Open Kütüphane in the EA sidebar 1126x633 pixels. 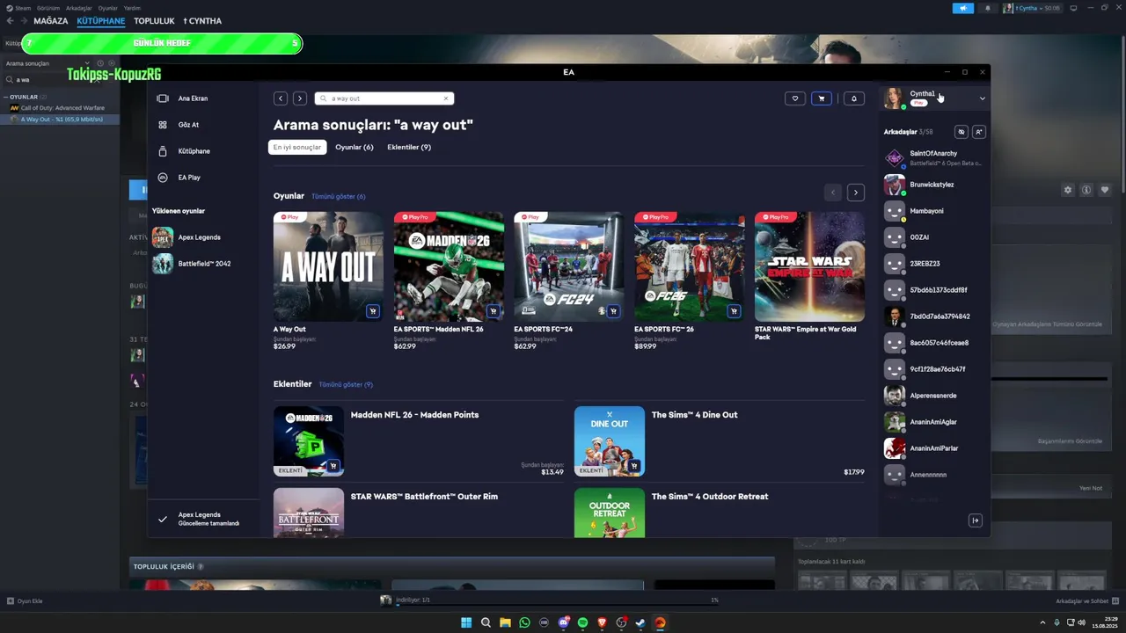(194, 151)
